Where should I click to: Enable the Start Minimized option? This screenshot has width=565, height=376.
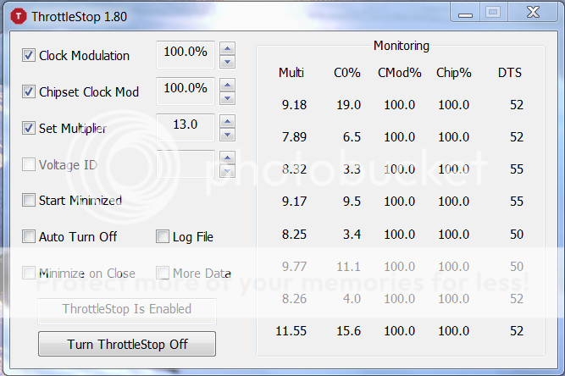pos(29,201)
